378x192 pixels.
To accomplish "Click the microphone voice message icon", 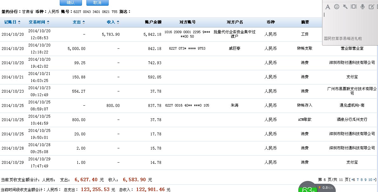I will (x=362, y=7).
